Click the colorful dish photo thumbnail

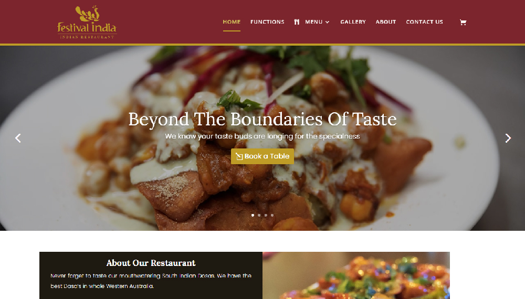(x=356, y=275)
